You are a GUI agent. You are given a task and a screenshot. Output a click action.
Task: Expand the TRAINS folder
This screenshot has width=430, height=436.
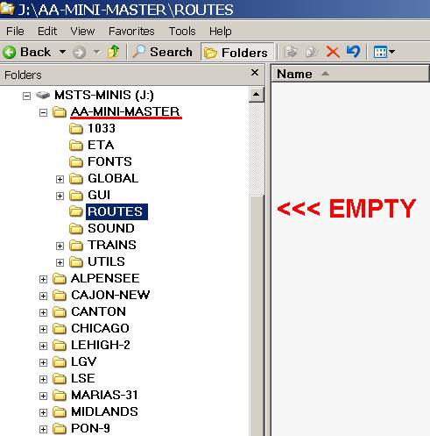pos(60,246)
